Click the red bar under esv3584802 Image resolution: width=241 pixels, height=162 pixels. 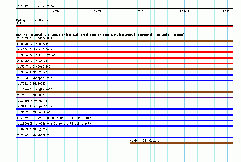[125, 58]
